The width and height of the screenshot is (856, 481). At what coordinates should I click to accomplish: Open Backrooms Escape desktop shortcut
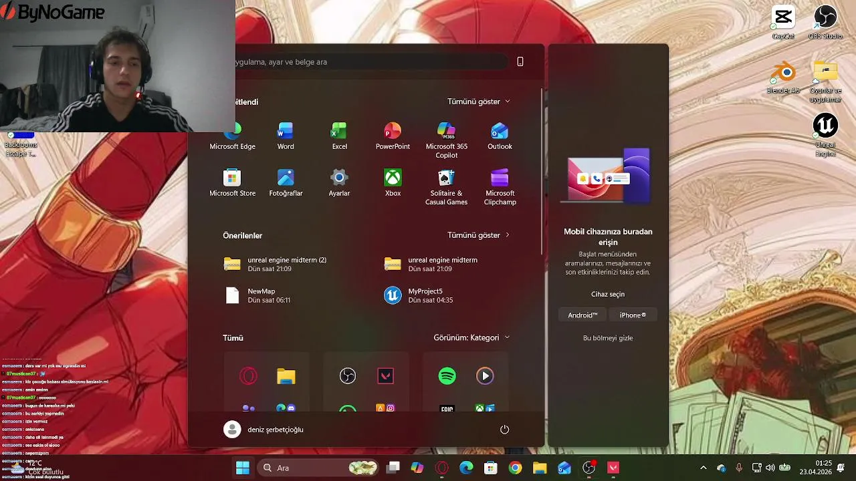click(x=20, y=144)
